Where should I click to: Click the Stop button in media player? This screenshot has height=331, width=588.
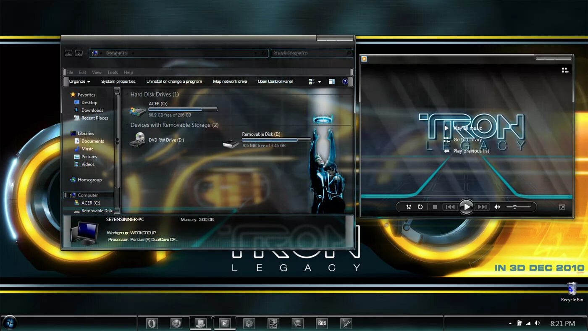point(435,207)
